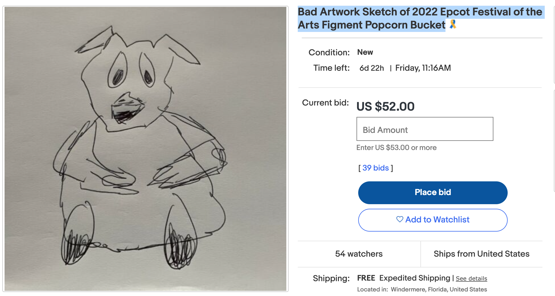The image size is (555, 296).
Task: Click the Shipping label
Action: pos(331,278)
